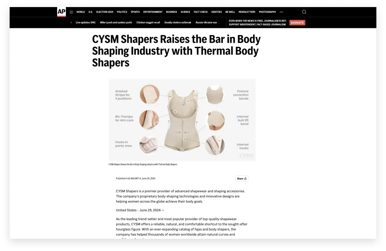Viewport: 386px width, 251px height.
Task: Expand the three-dot more sections menu
Action: (x=282, y=12)
